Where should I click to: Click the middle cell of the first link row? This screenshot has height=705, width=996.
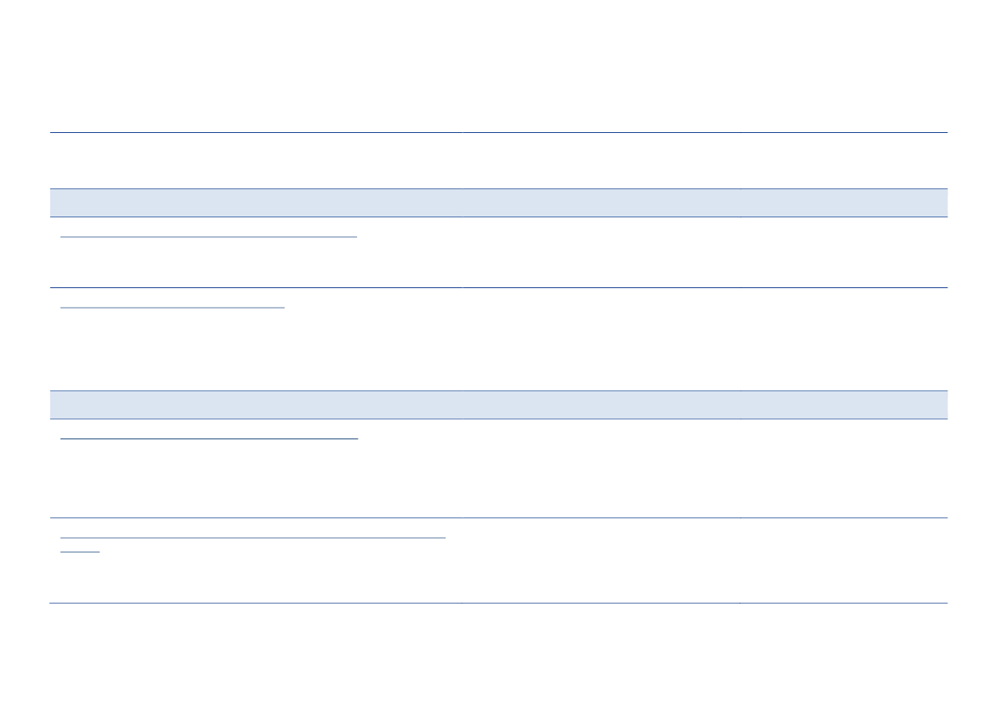pyautogui.click(x=601, y=252)
